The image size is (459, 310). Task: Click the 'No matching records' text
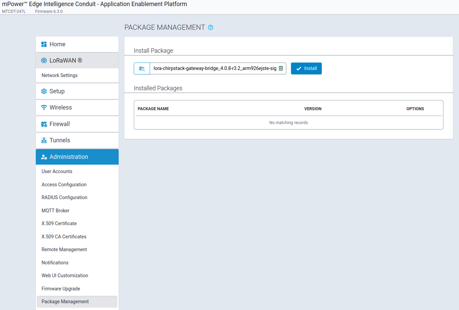[289, 123]
